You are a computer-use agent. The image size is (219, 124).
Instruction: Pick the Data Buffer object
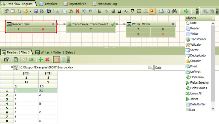196,104
